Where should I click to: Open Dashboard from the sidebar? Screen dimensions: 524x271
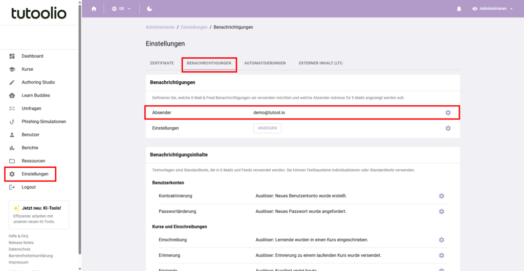pyautogui.click(x=32, y=56)
